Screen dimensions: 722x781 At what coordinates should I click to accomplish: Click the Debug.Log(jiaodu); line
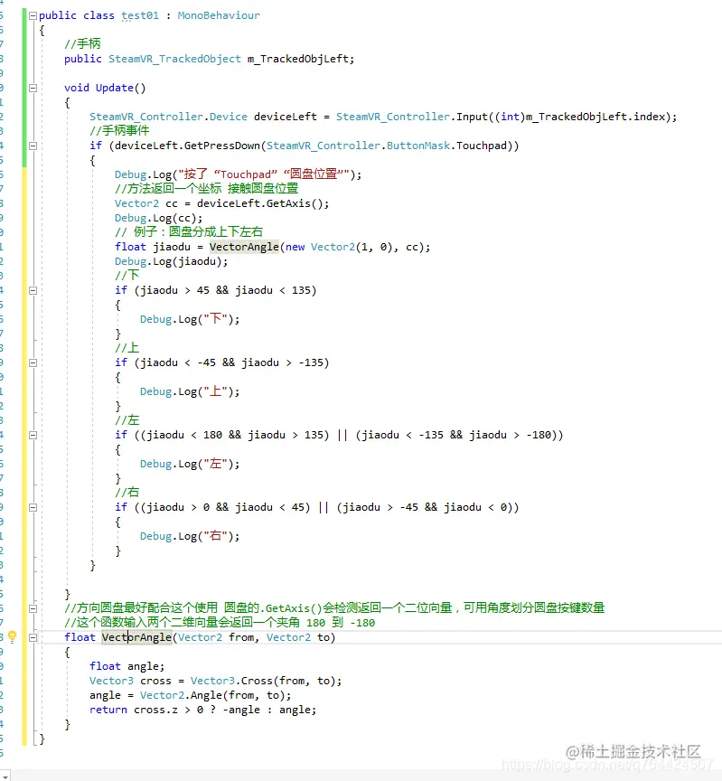pyautogui.click(x=172, y=261)
